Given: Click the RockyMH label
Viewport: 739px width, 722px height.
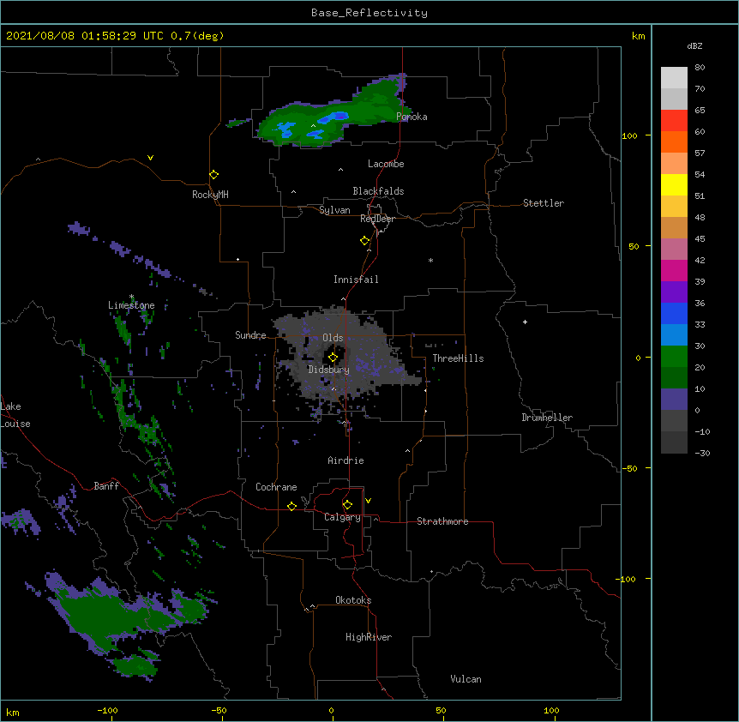Looking at the screenshot, I should (x=210, y=194).
